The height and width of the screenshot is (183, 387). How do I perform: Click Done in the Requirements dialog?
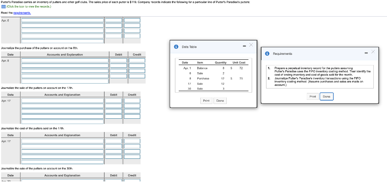[x=327, y=96]
